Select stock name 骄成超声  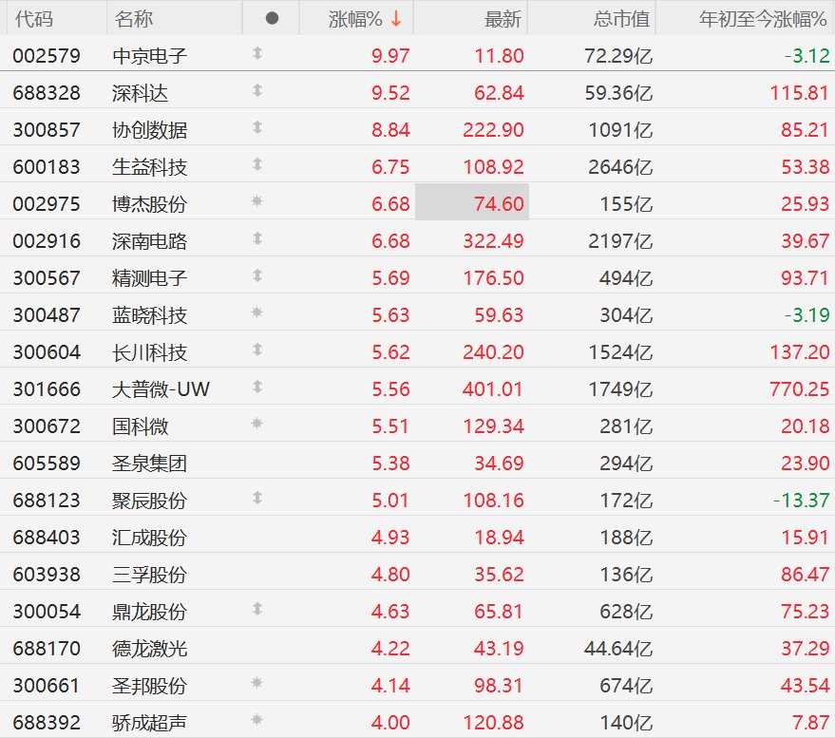[150, 723]
